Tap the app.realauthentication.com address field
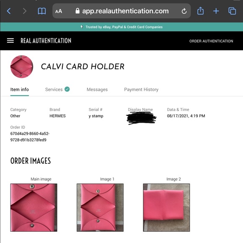This screenshot has height=243, width=243. pos(121,11)
